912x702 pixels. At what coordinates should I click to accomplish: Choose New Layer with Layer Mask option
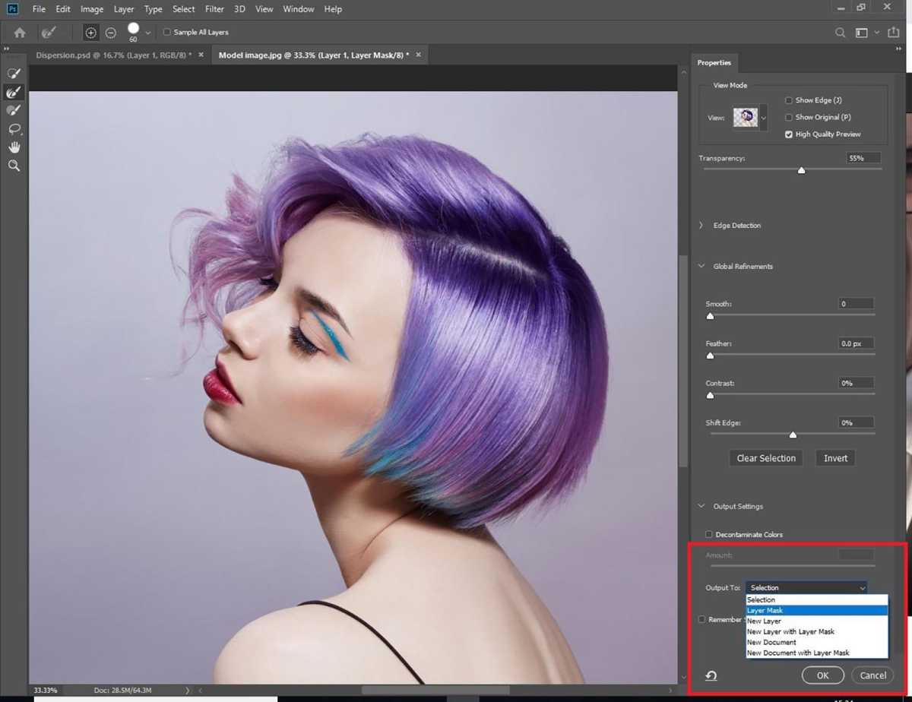pyautogui.click(x=790, y=631)
